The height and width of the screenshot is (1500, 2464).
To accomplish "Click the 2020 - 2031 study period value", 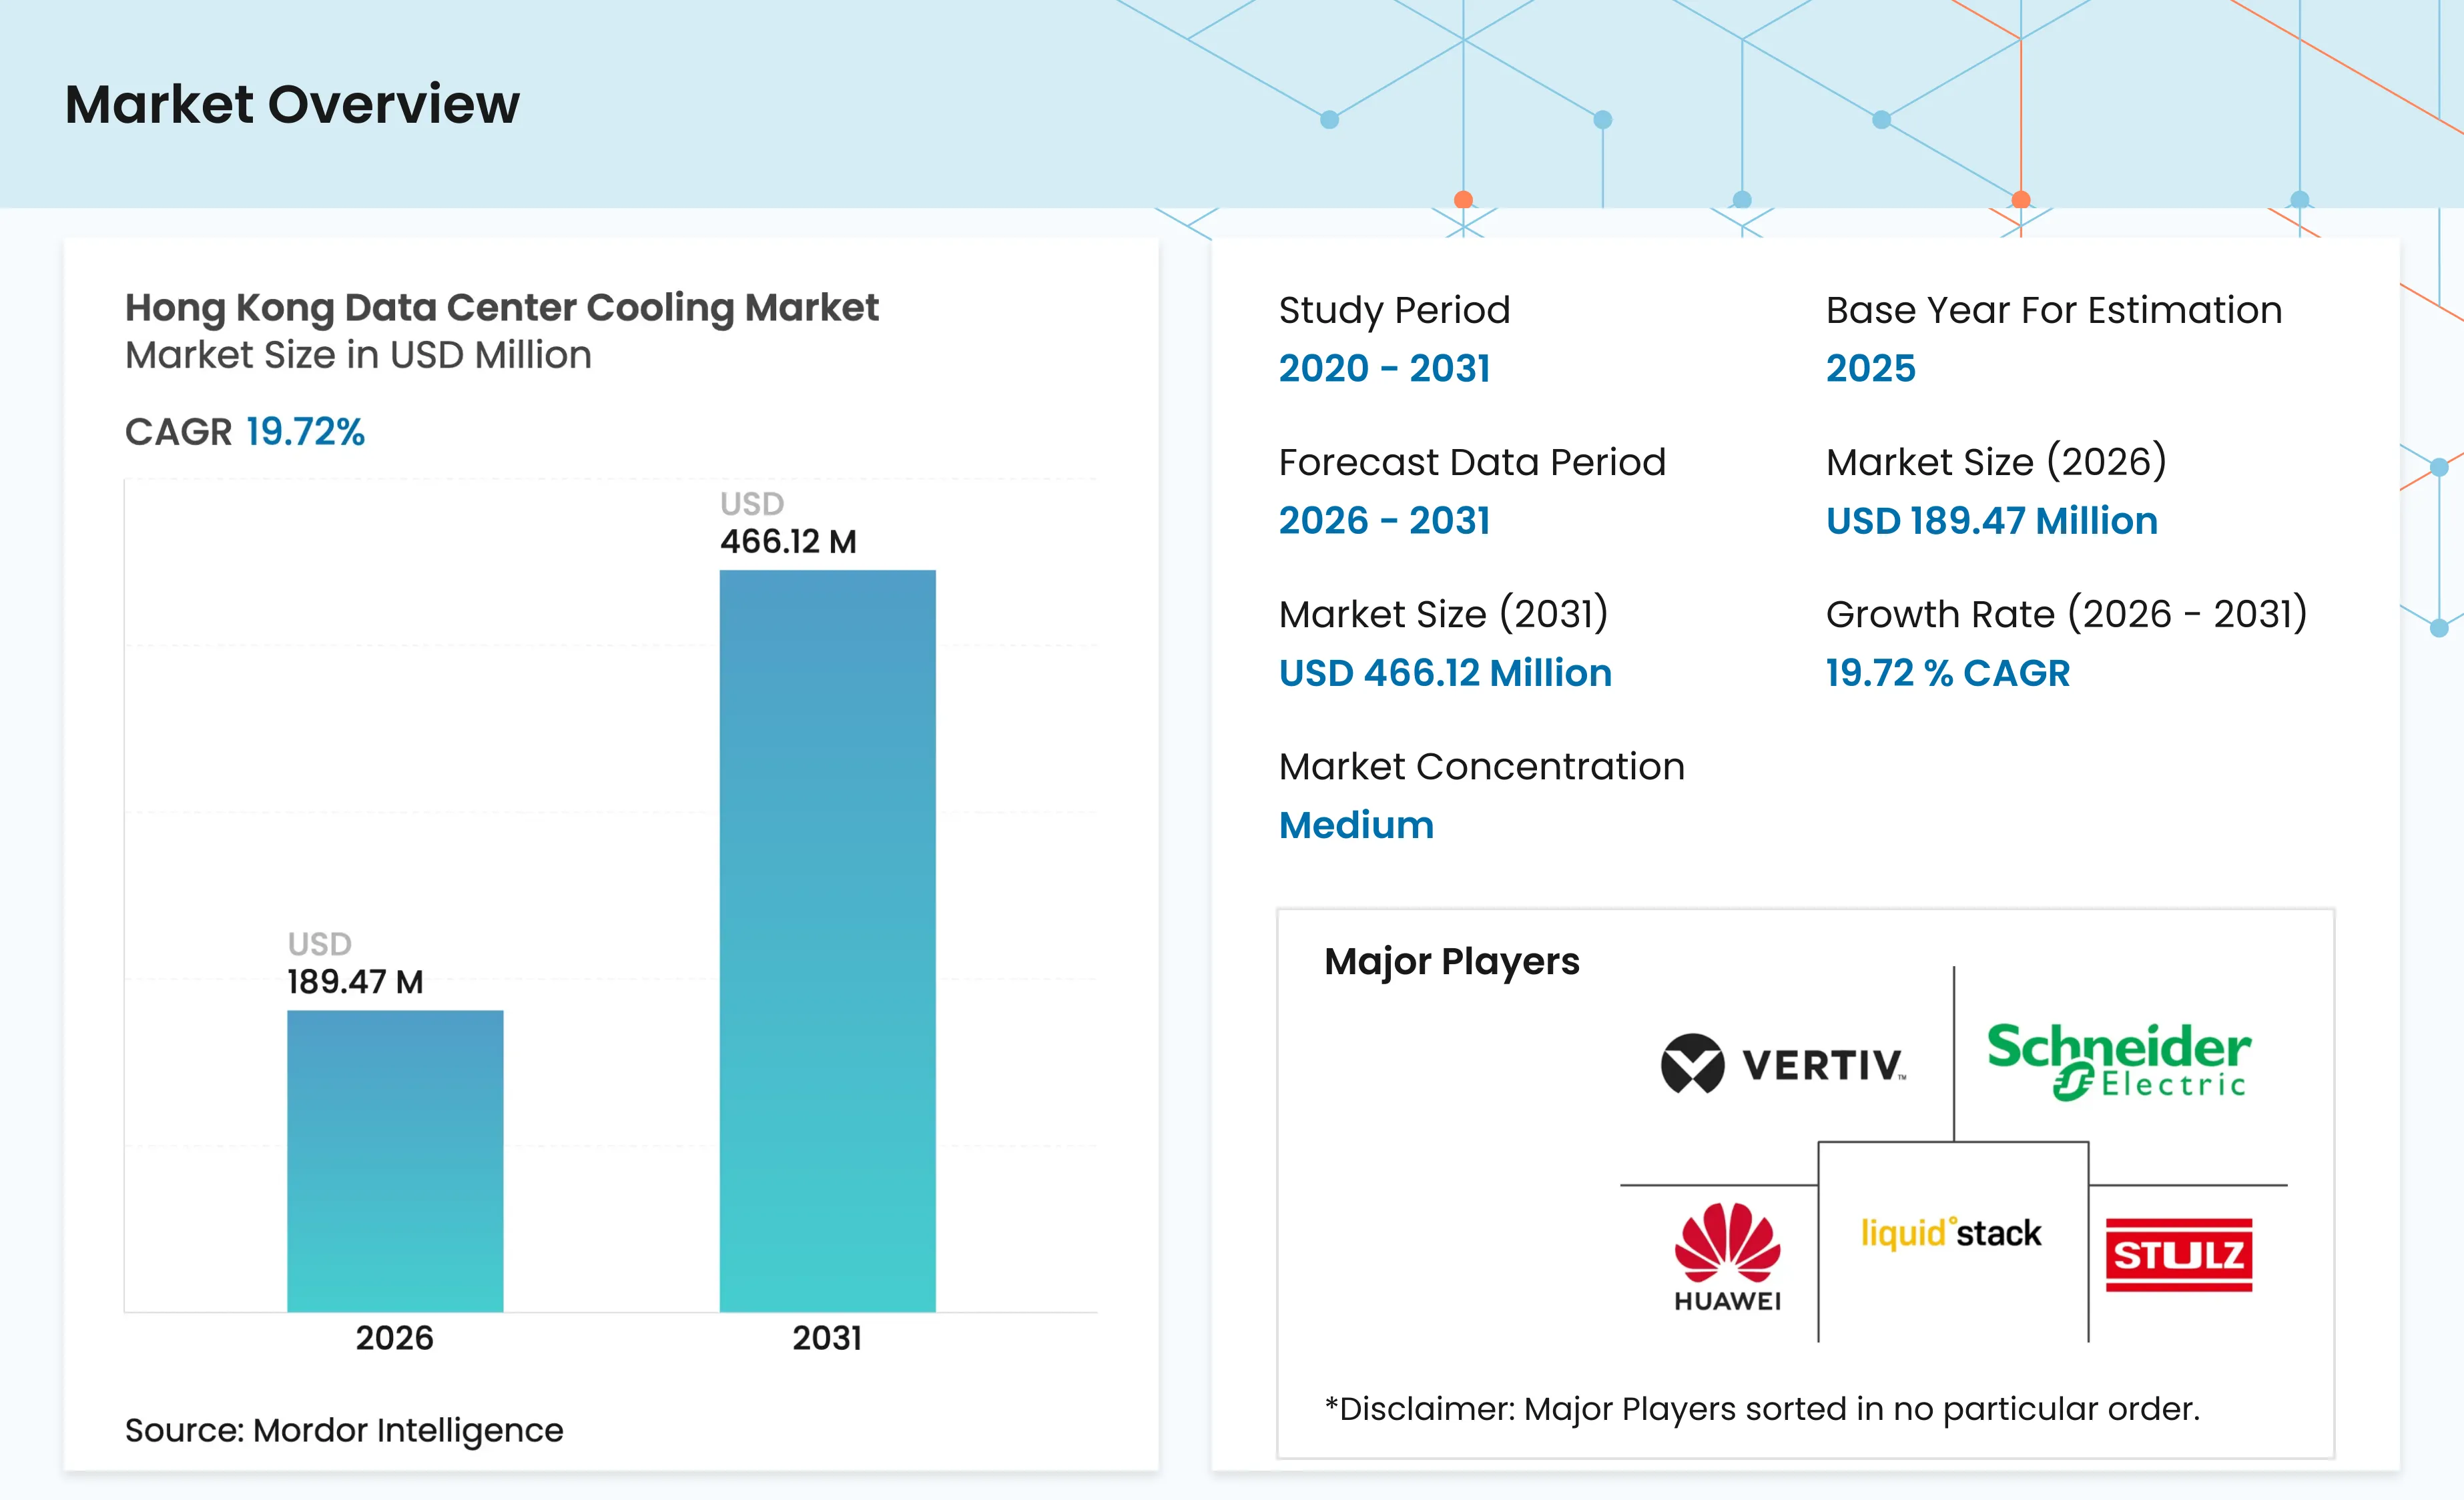I will (x=1384, y=368).
